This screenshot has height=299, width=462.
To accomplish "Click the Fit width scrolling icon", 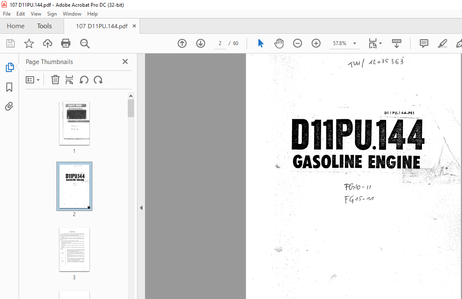I will (x=373, y=43).
